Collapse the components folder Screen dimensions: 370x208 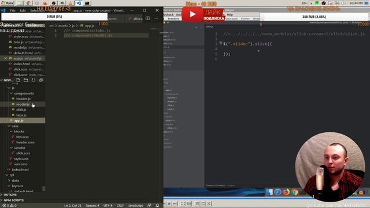point(11,94)
